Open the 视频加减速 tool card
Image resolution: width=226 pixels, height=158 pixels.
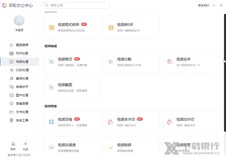72,147
